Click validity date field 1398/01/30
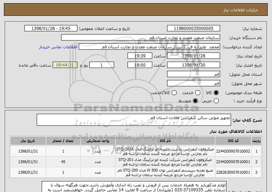 (x=194, y=65)
